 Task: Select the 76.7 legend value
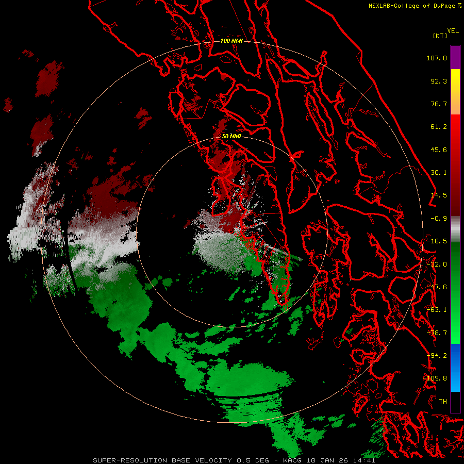[x=439, y=104]
